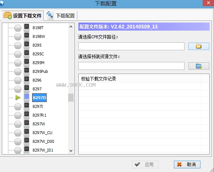Select the gray radio circle for 8295C
This screenshot has width=214, height=172.
18,54
